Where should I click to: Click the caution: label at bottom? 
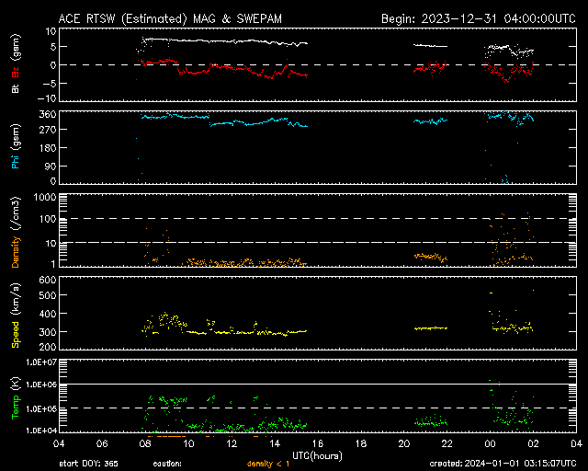(x=167, y=464)
